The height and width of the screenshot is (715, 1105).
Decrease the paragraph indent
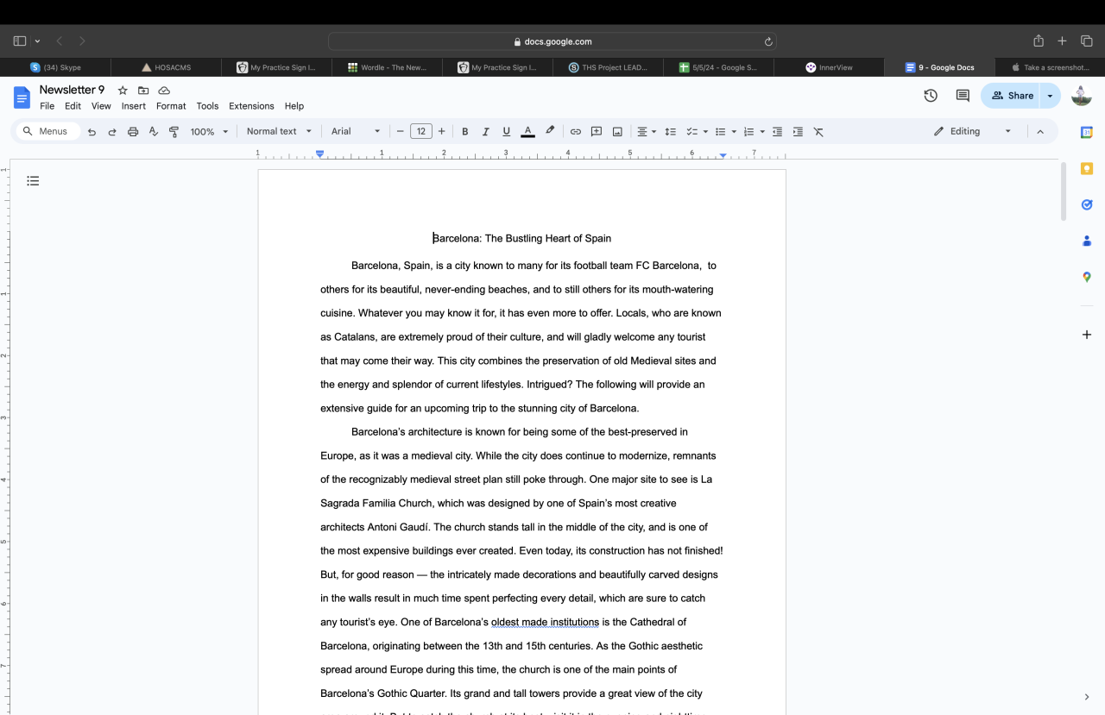777,132
